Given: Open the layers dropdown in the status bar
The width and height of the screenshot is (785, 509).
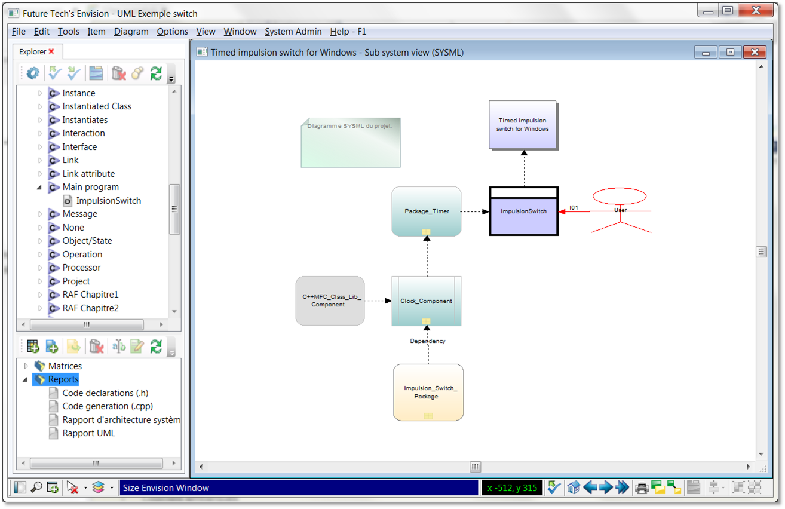Looking at the screenshot, I should tap(112, 487).
